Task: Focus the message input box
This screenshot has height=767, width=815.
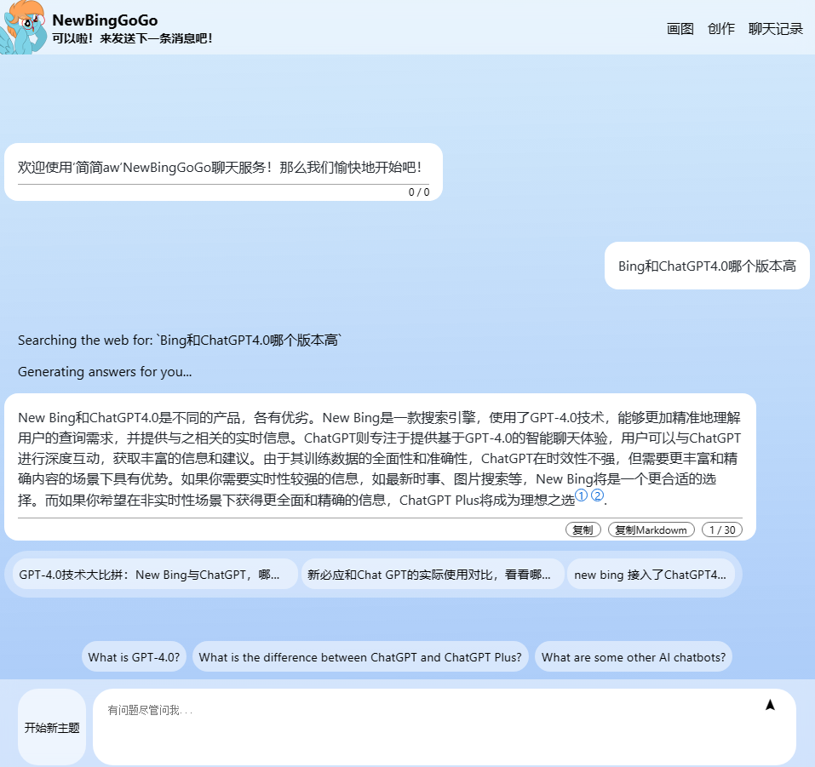Action: [x=426, y=728]
